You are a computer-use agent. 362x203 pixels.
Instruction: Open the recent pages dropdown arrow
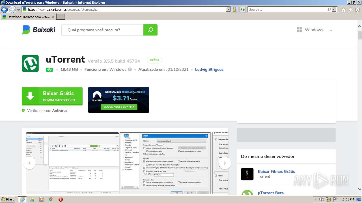pos(18,10)
